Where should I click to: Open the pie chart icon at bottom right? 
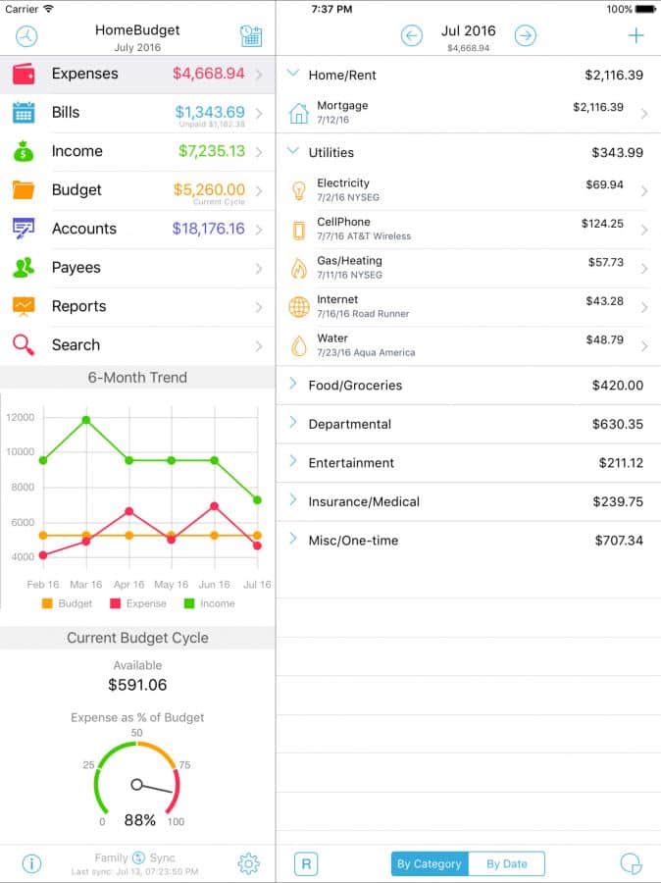click(632, 863)
